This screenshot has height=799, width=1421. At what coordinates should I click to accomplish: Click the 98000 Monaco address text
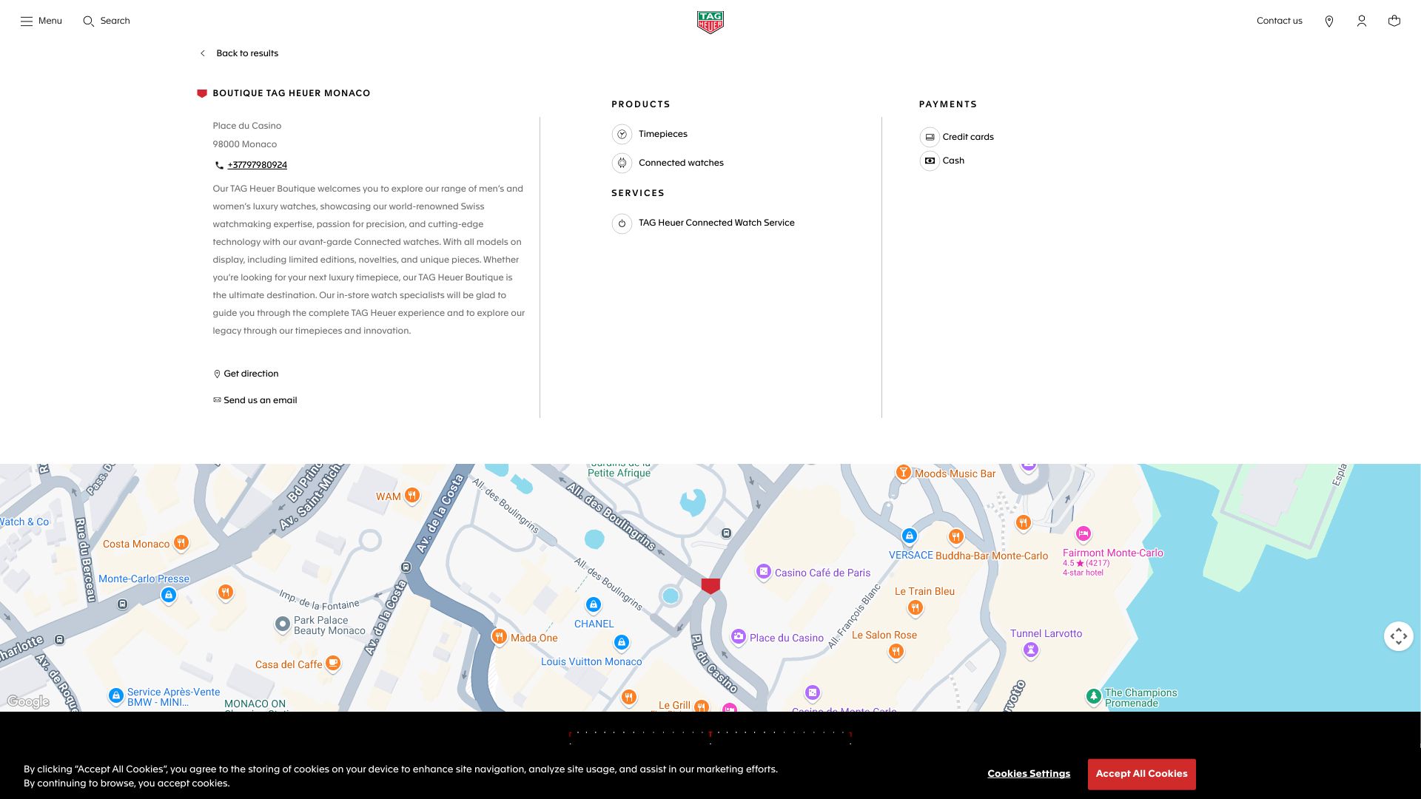245,144
